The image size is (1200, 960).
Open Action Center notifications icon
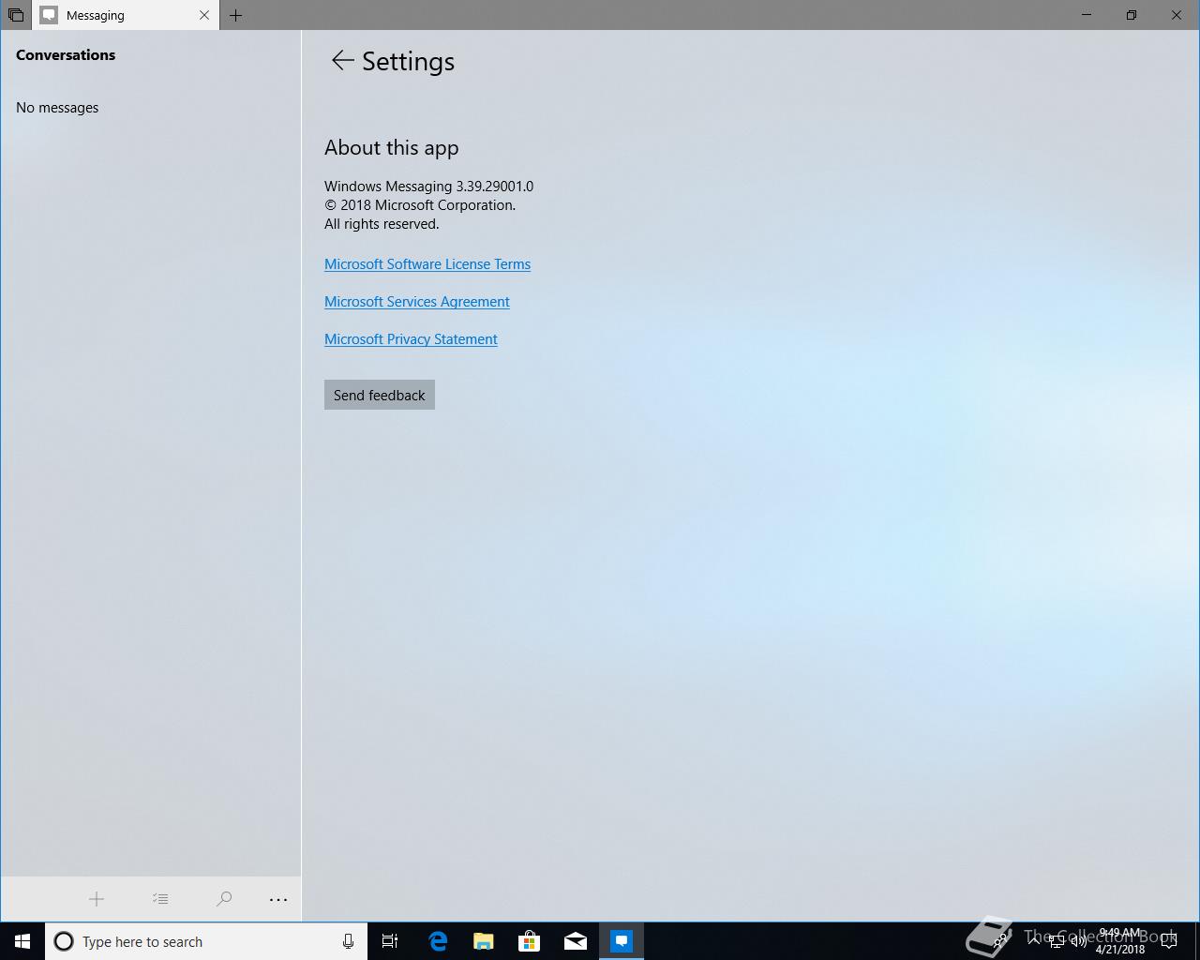[x=1168, y=941]
